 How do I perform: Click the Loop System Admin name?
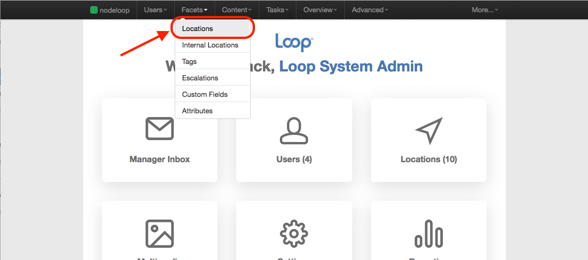click(x=351, y=66)
